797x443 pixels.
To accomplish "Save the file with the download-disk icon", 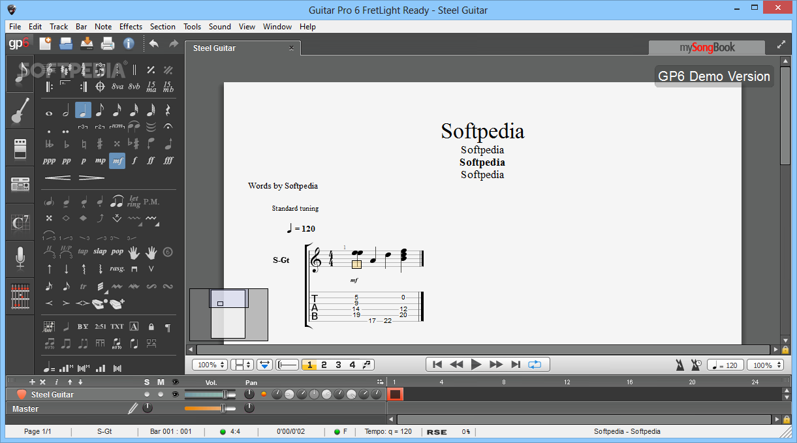I will [x=87, y=44].
